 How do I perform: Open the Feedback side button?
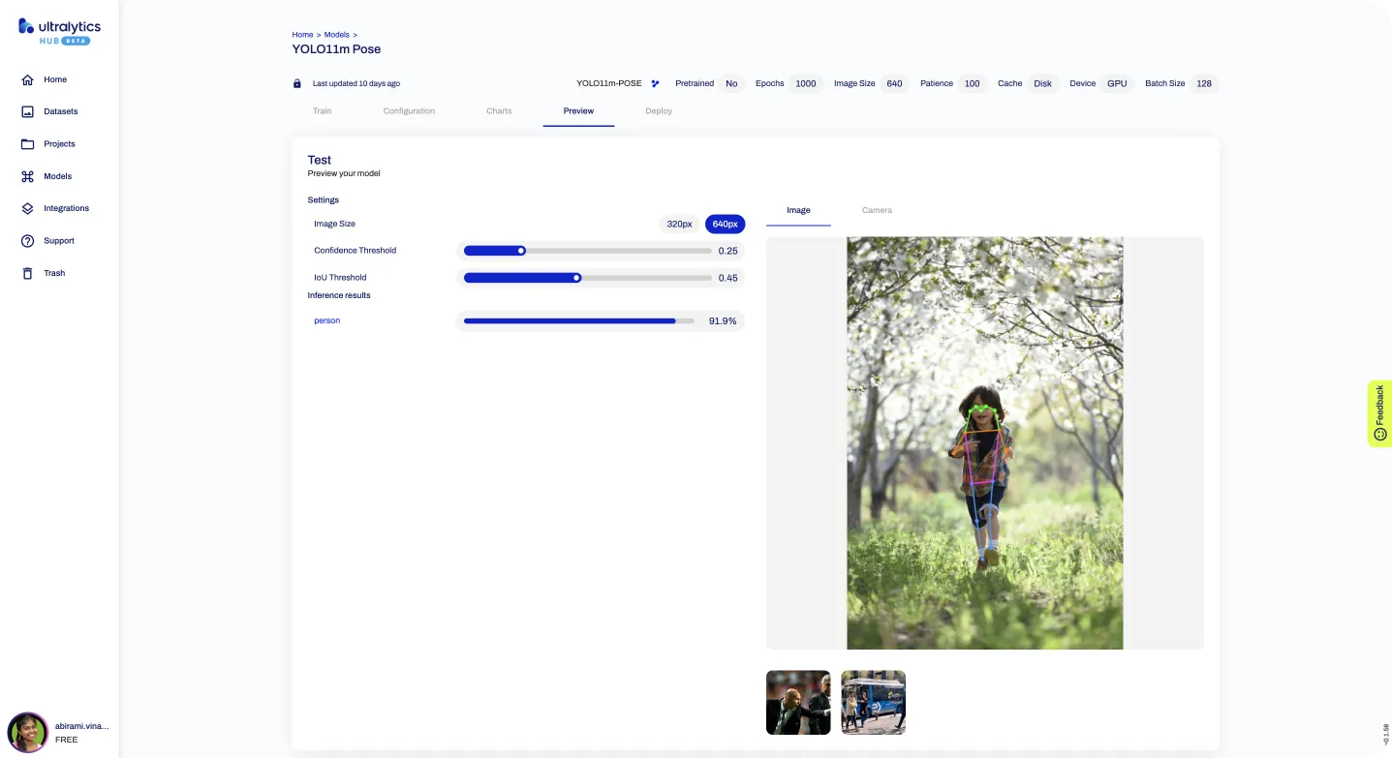(1379, 413)
